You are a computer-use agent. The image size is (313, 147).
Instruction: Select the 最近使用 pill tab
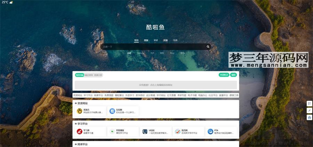pyautogui.click(x=89, y=75)
